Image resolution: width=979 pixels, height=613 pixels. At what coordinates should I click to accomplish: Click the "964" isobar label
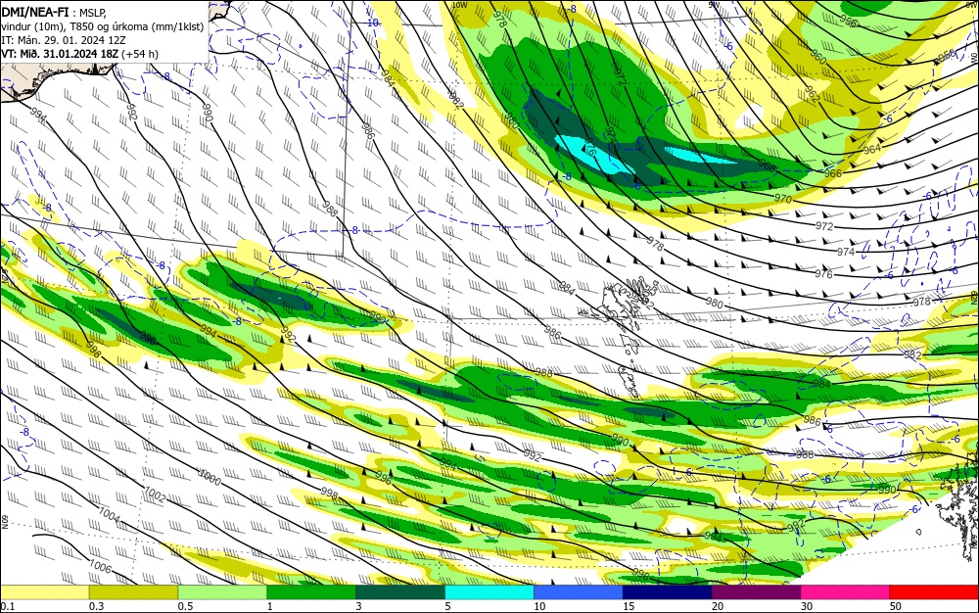(871, 149)
